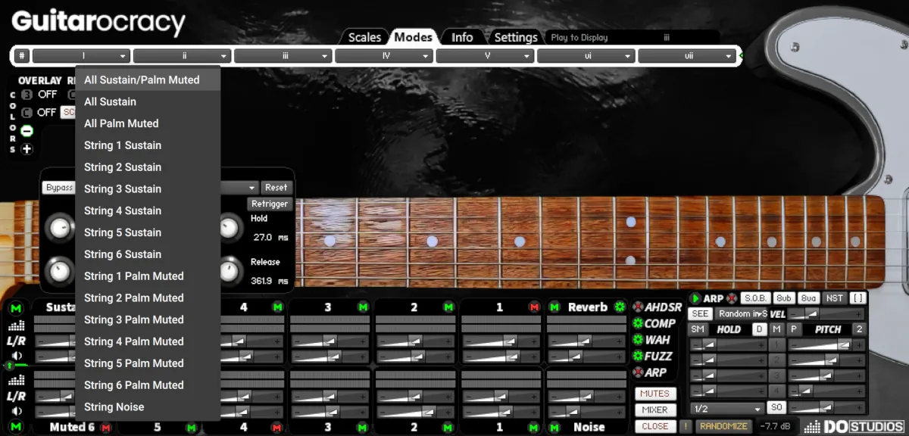This screenshot has height=436, width=909.
Task: Open the ii mode dropdown
Action: coord(182,56)
